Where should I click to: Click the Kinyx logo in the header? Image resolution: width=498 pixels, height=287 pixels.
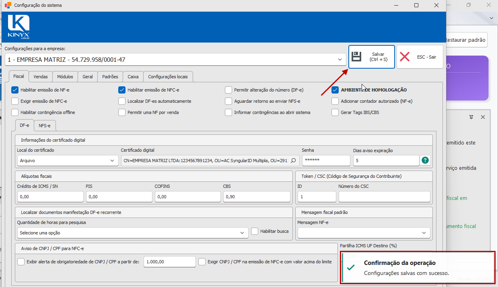point(19,27)
